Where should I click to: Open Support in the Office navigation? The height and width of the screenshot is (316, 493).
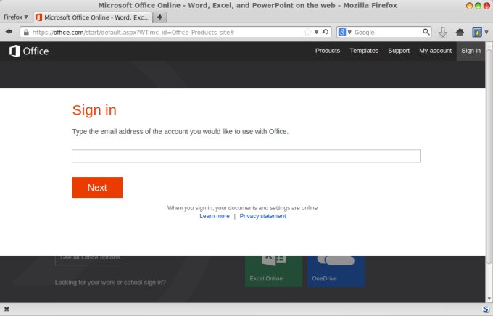click(399, 51)
